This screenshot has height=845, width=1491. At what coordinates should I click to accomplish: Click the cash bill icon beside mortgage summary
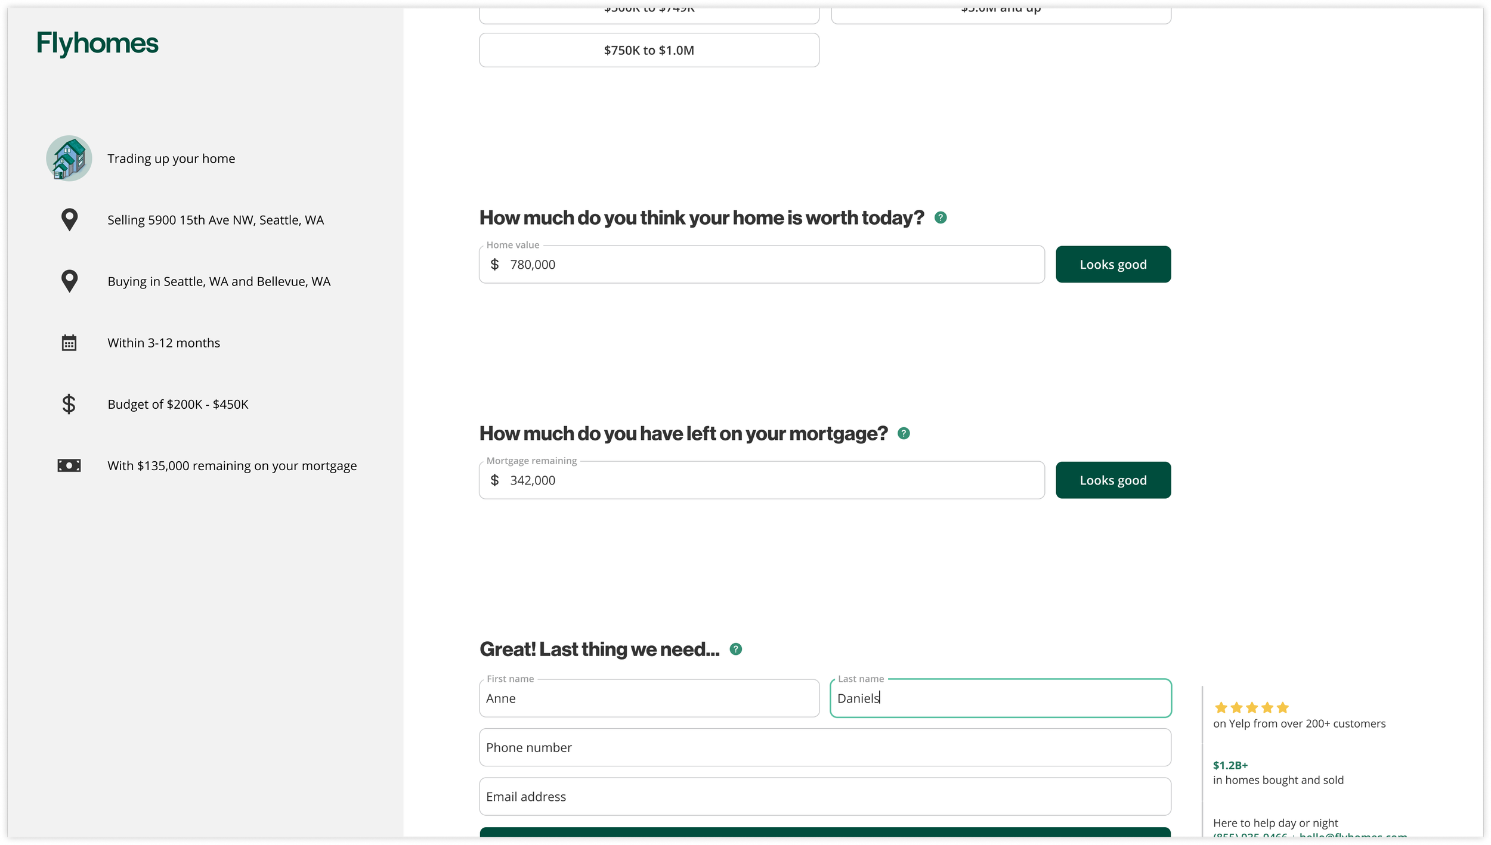[69, 465]
